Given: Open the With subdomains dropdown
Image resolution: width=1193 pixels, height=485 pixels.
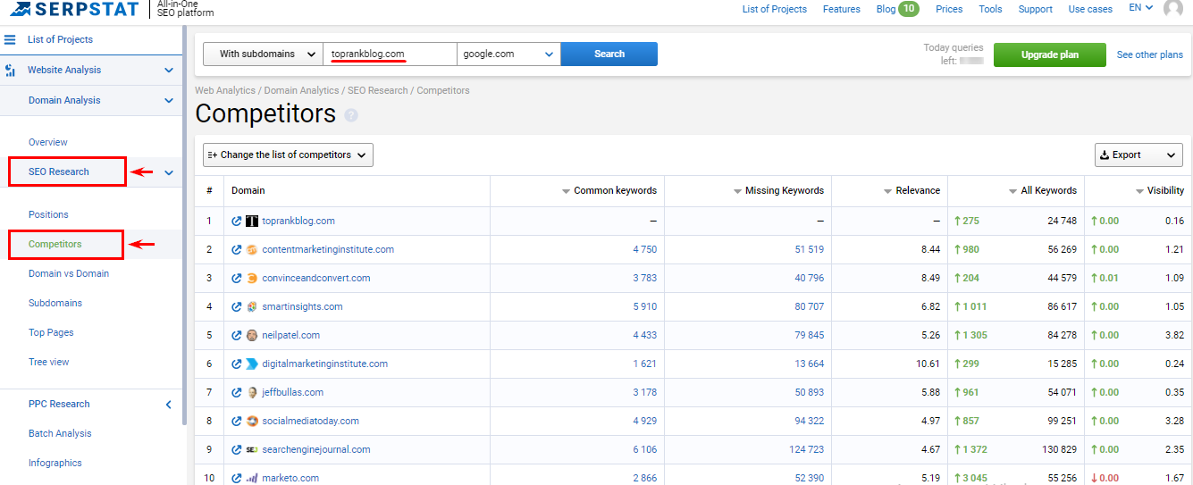Looking at the screenshot, I should point(263,54).
